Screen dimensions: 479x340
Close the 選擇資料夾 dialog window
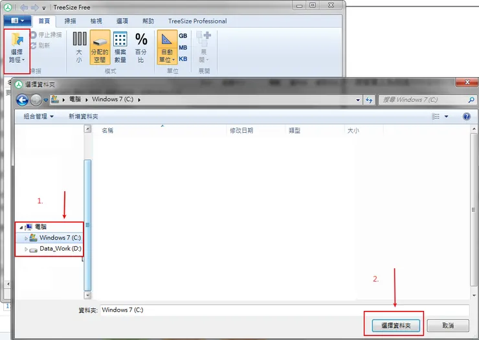click(467, 82)
